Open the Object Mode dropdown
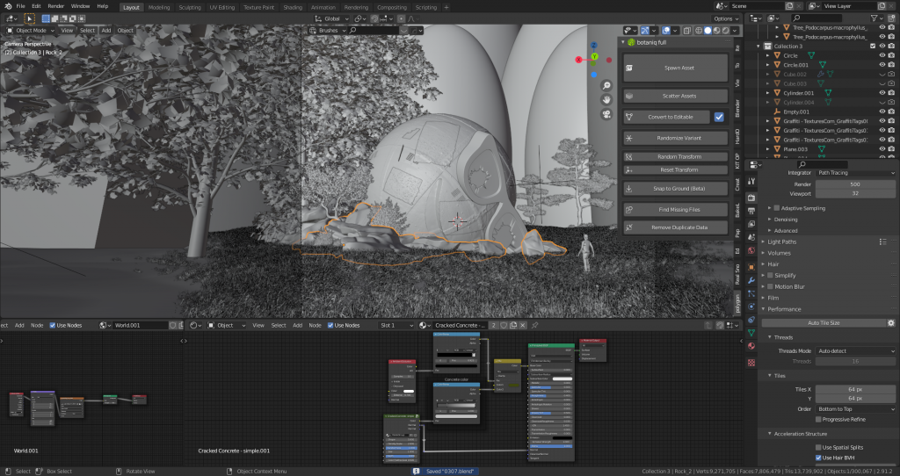 31,31
